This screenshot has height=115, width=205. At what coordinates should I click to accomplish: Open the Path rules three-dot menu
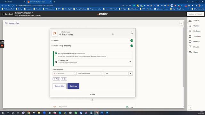(132, 33)
